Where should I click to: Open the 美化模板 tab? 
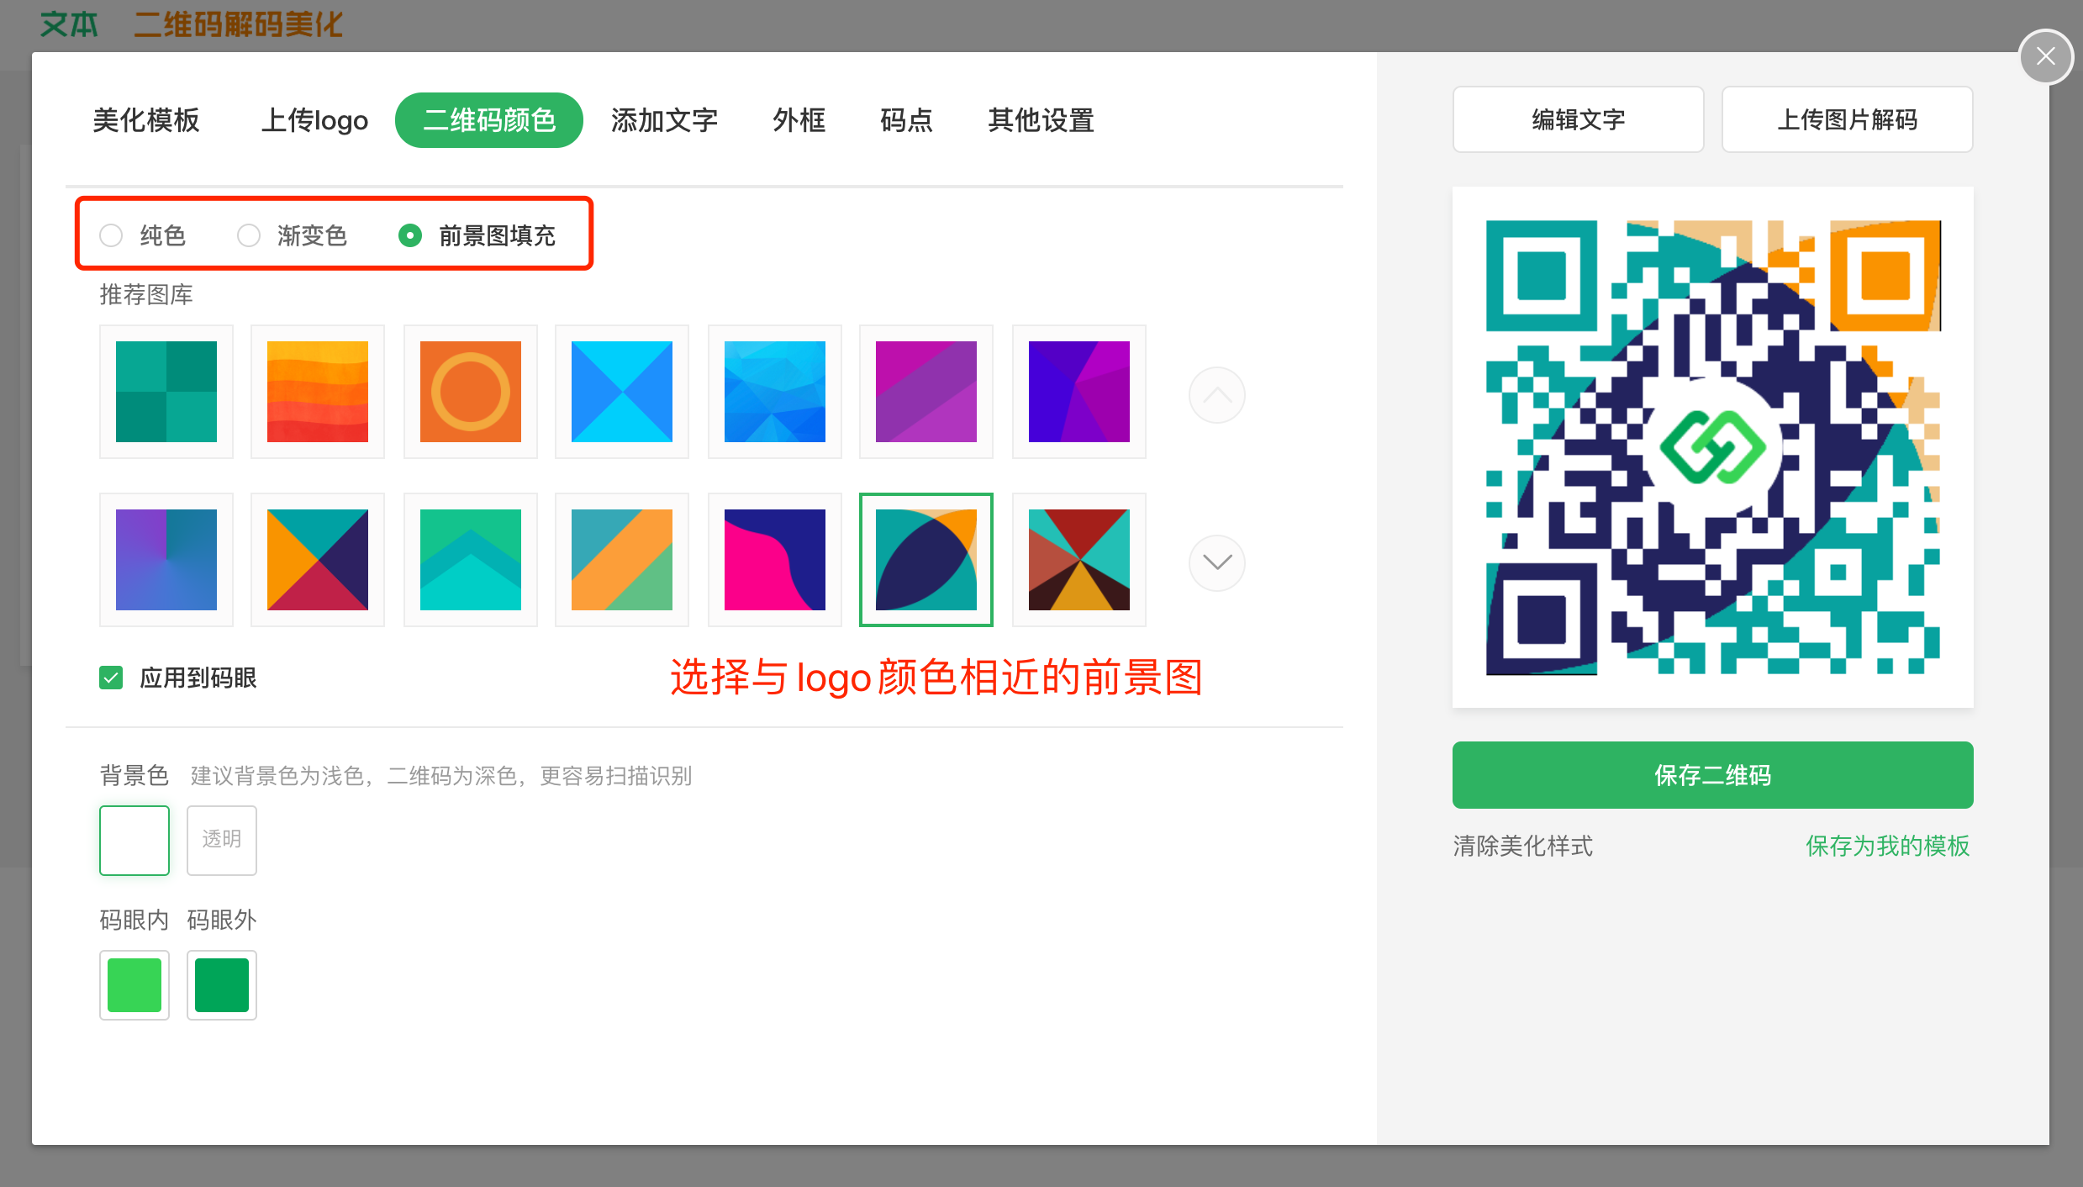146,120
